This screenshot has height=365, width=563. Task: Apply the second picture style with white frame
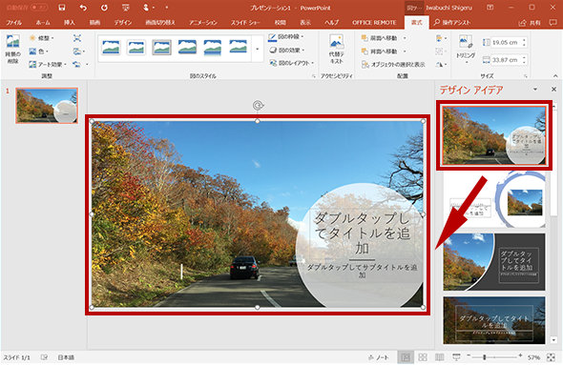pos(136,48)
